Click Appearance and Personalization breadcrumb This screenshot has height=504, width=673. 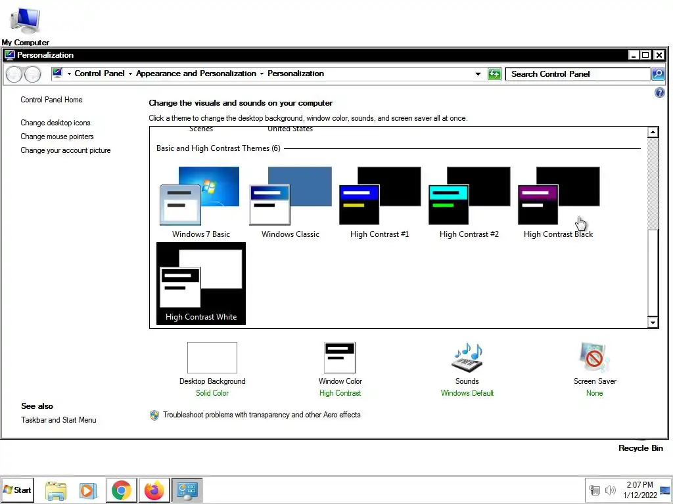[x=196, y=73]
